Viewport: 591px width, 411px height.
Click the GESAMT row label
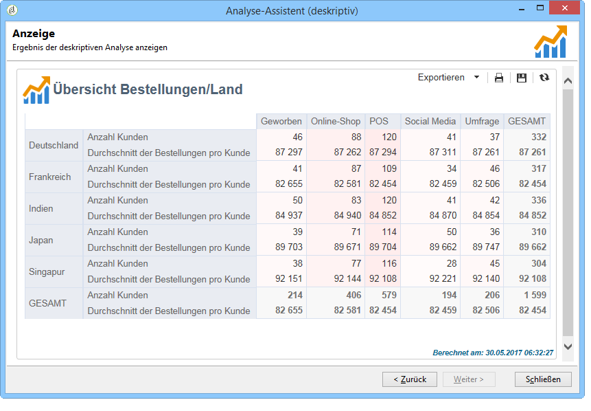[x=47, y=303]
